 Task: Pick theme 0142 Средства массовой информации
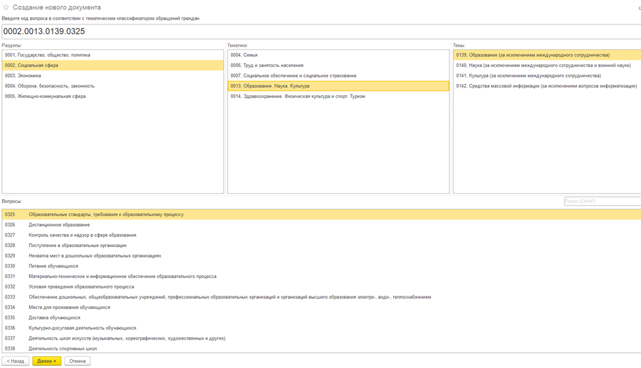coord(546,86)
